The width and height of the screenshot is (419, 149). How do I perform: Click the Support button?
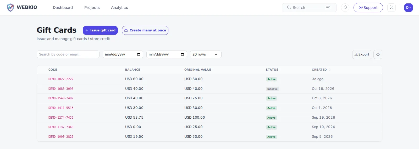[x=368, y=8]
